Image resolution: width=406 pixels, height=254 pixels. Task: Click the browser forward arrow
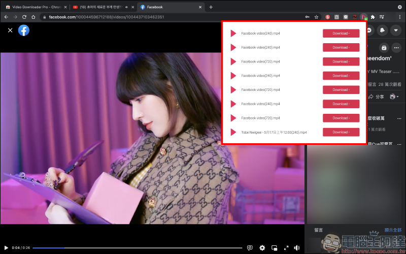(15, 17)
